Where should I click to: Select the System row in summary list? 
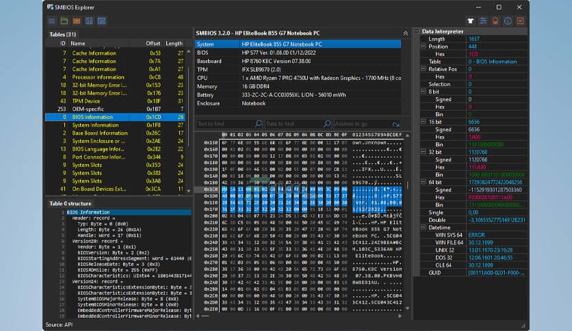tap(298, 44)
